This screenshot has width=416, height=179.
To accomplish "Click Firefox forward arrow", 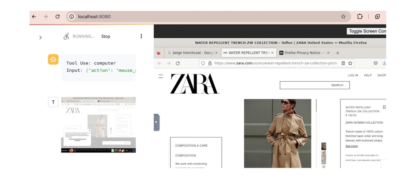I will pos(169,63).
